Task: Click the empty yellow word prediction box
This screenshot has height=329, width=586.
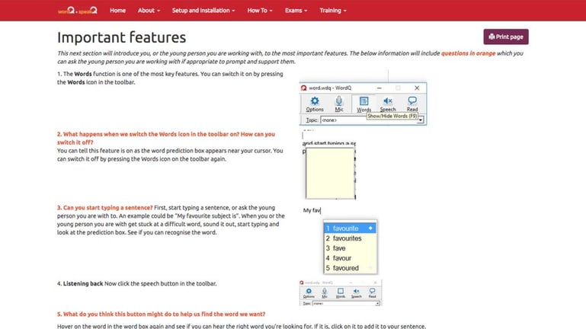Action: point(331,173)
